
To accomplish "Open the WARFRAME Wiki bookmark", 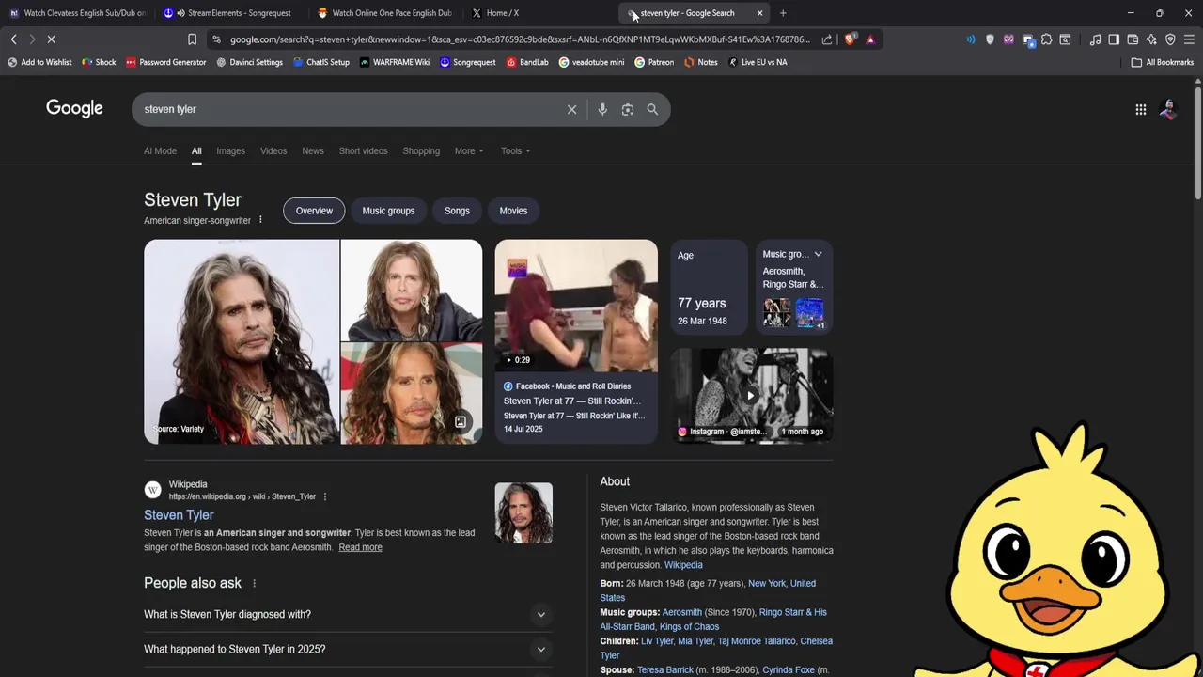I will coord(393,62).
